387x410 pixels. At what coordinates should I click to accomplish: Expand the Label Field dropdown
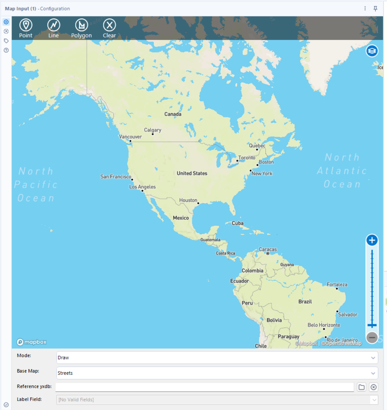pos(217,400)
